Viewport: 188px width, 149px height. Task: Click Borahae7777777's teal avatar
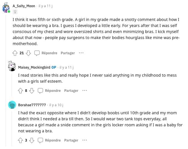pyautogui.click(x=12, y=105)
